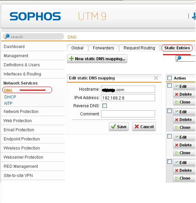The width and height of the screenshot is (196, 203).
Task: Click the green plus New static DNS mapping icon
Action: click(x=71, y=59)
